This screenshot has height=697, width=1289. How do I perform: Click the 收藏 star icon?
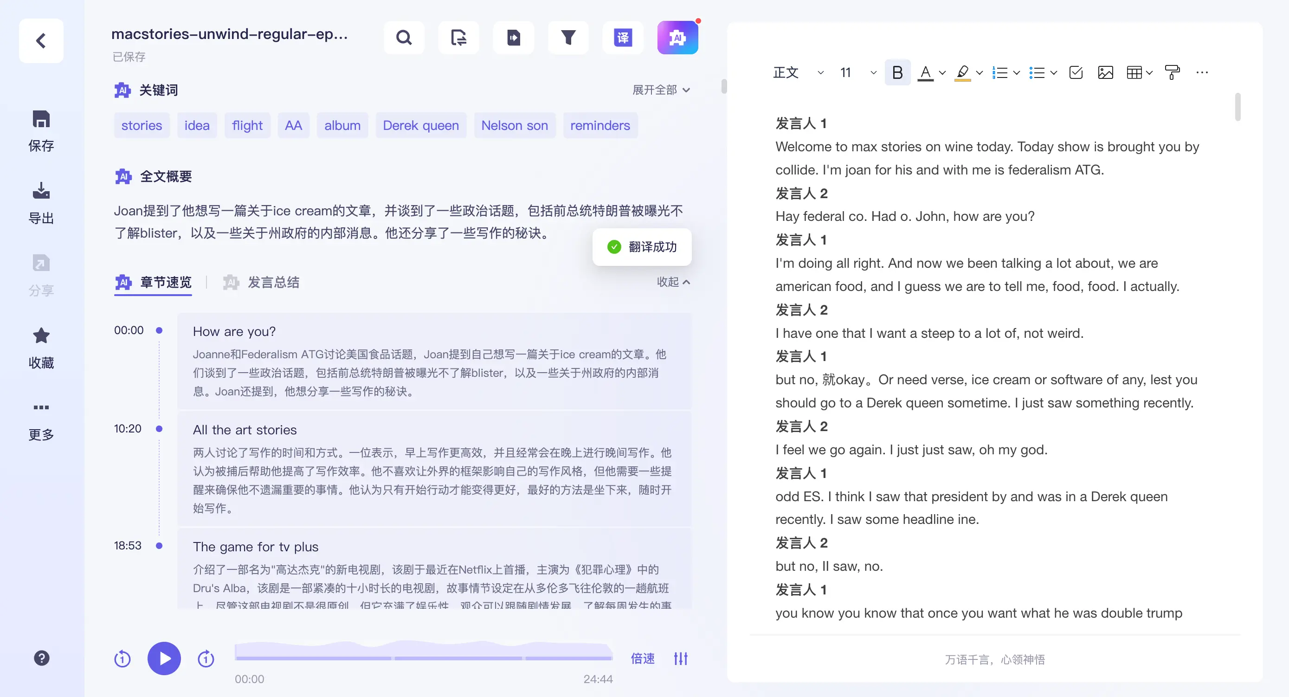point(41,336)
